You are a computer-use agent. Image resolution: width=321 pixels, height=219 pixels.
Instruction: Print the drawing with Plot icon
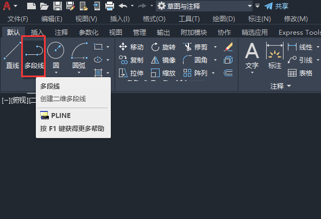pyautogui.click(x=110, y=6)
